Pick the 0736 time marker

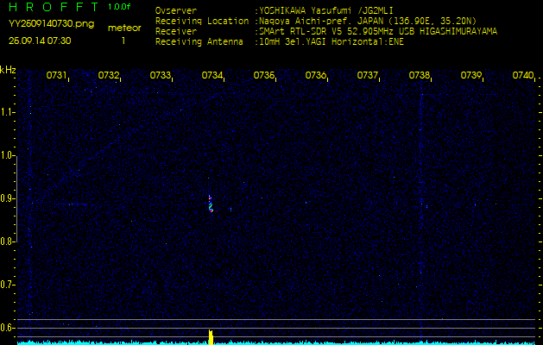coord(316,76)
